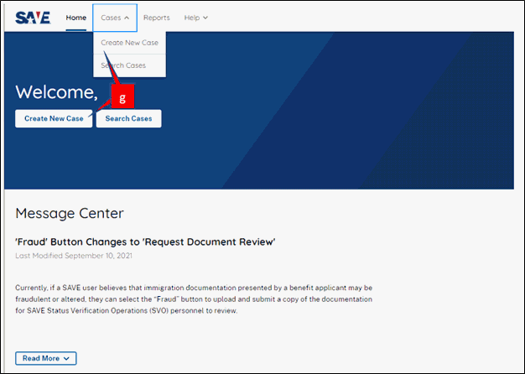The image size is (525, 374).
Task: Click the Read More button
Action: pos(46,358)
